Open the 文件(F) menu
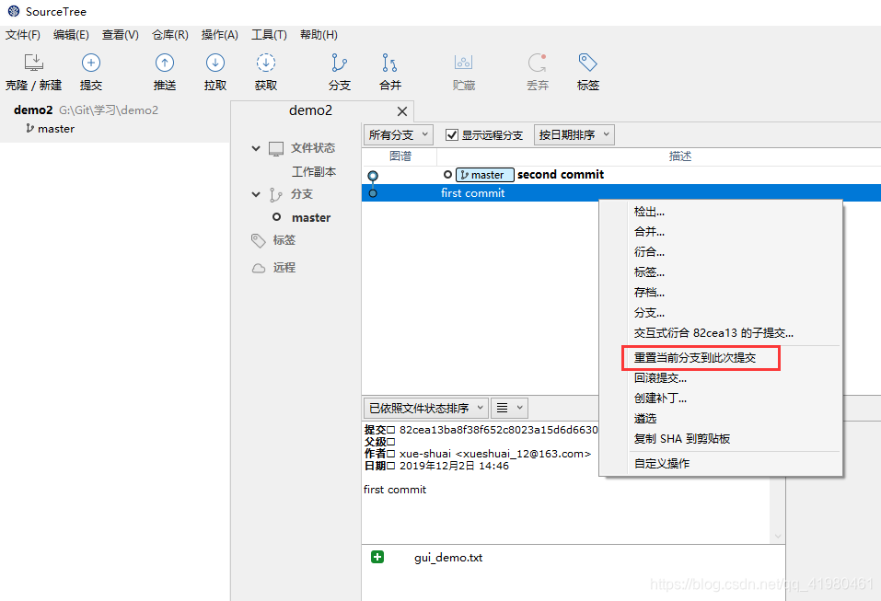 tap(23, 35)
